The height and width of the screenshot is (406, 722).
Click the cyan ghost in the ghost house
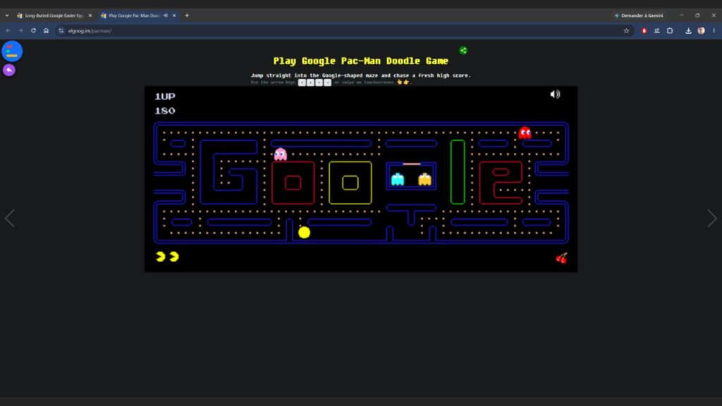398,179
